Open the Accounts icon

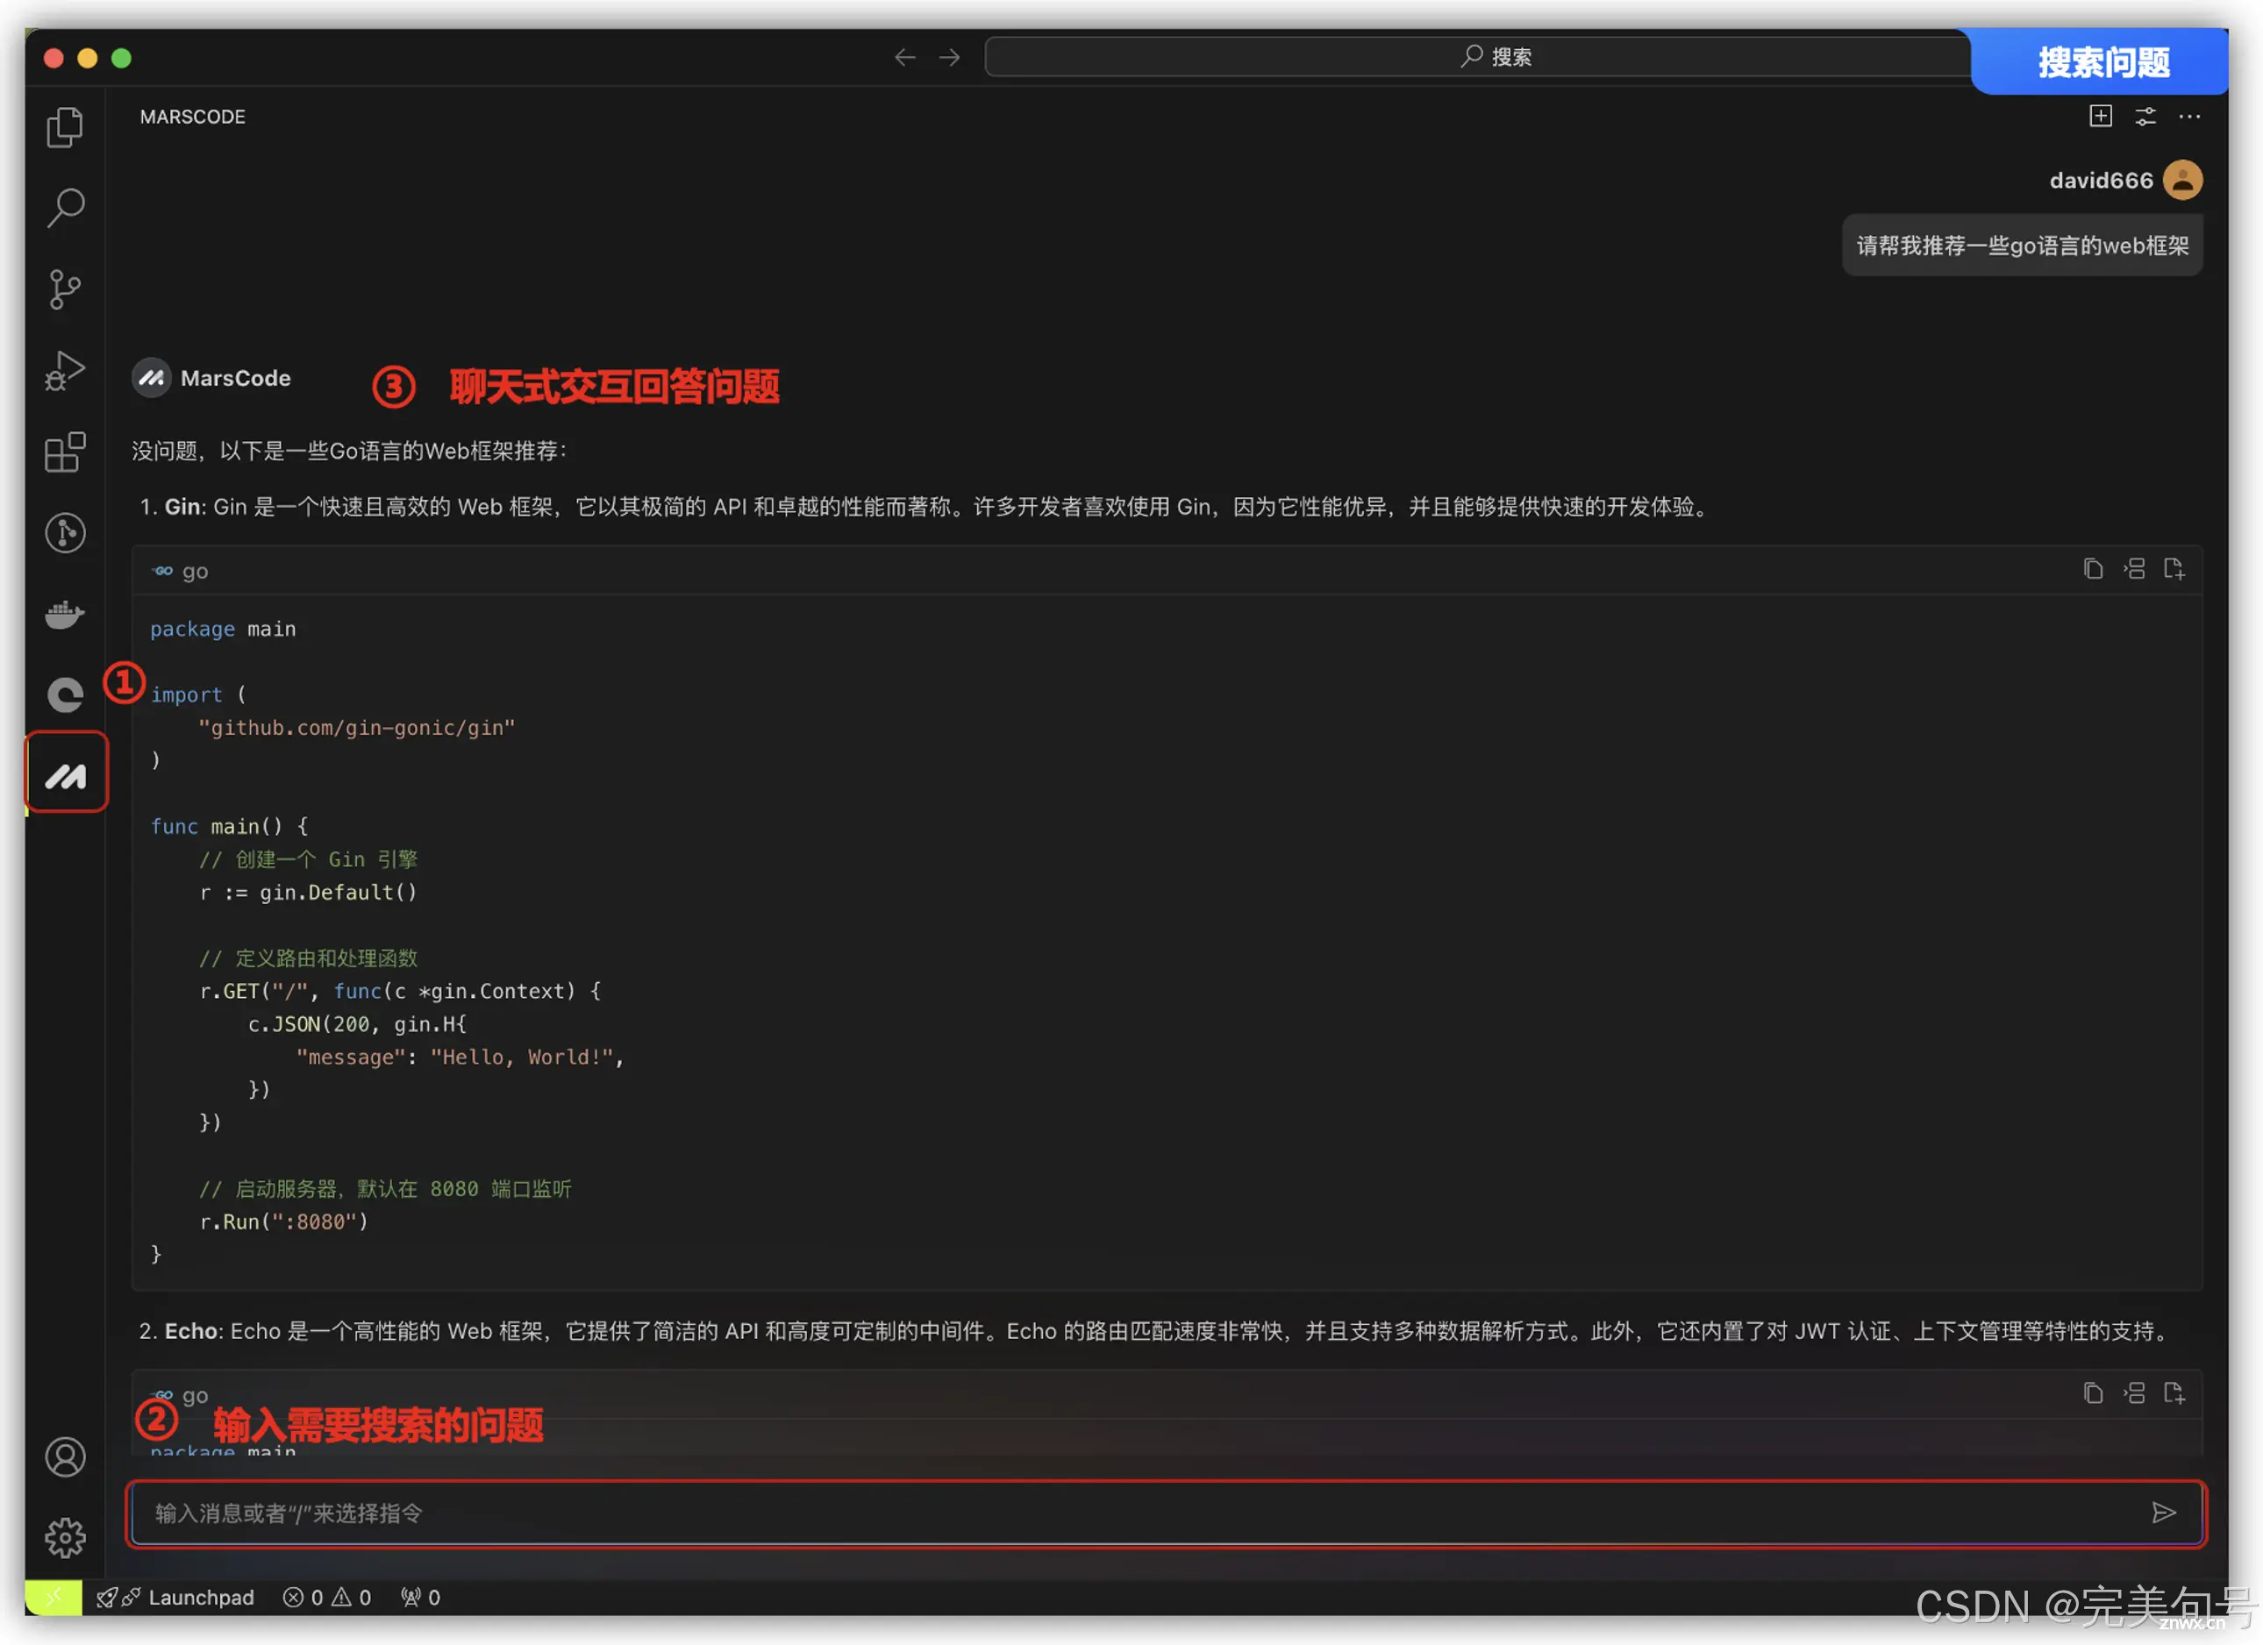[65, 1457]
